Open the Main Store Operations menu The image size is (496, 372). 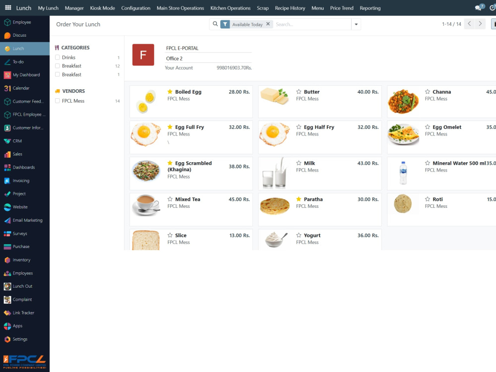coord(181,8)
